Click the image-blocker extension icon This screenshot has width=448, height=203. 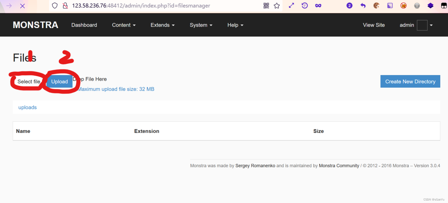point(403,6)
